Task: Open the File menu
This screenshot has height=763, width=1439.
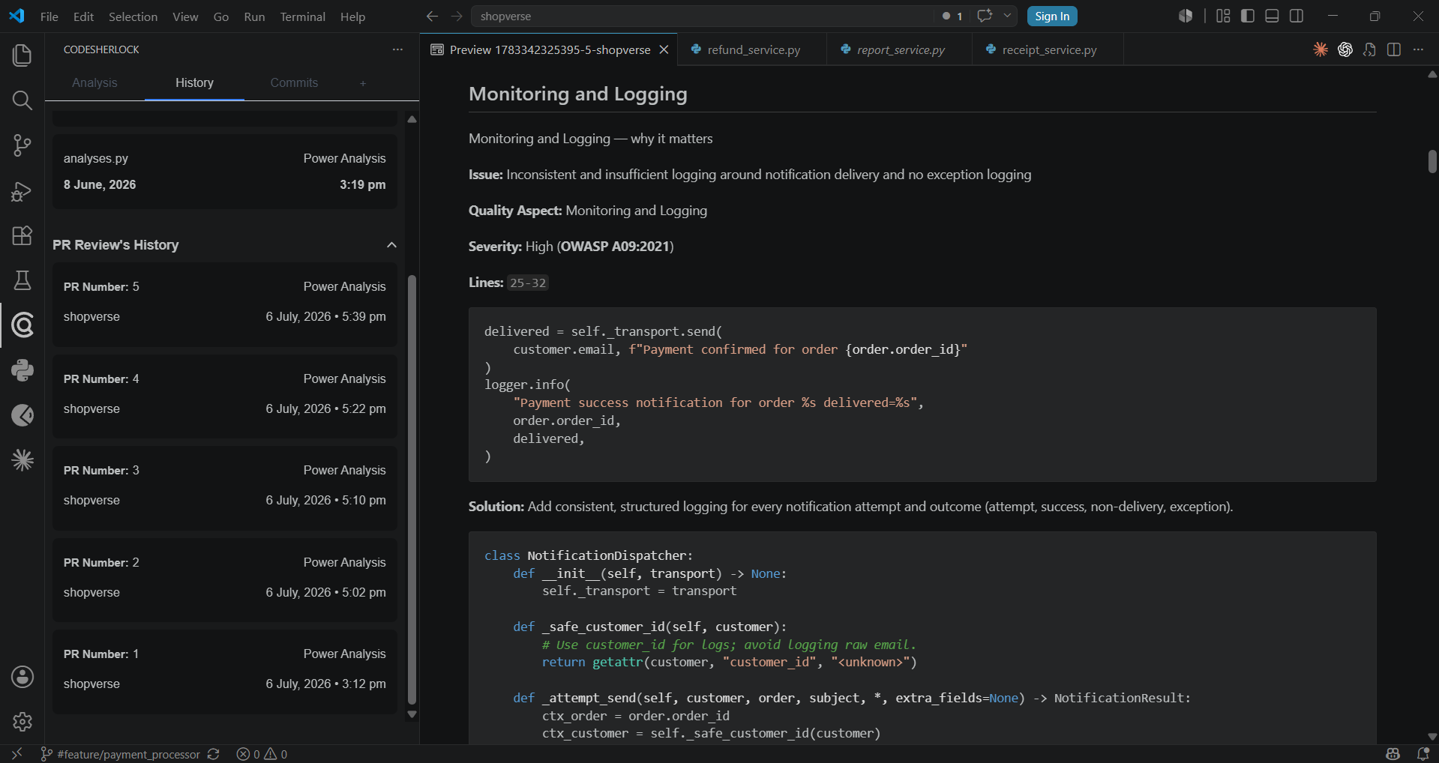Action: (49, 16)
